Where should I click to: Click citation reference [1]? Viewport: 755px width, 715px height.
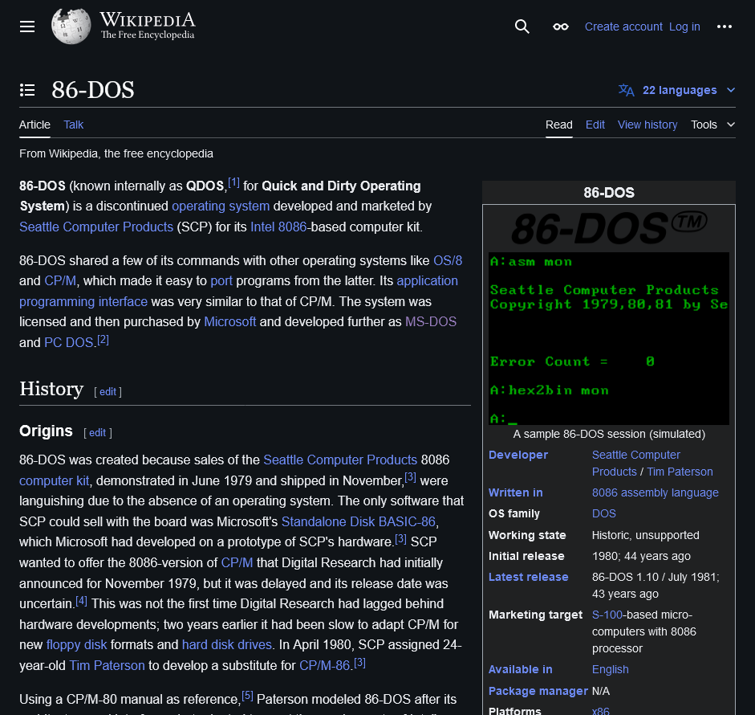pyautogui.click(x=233, y=182)
